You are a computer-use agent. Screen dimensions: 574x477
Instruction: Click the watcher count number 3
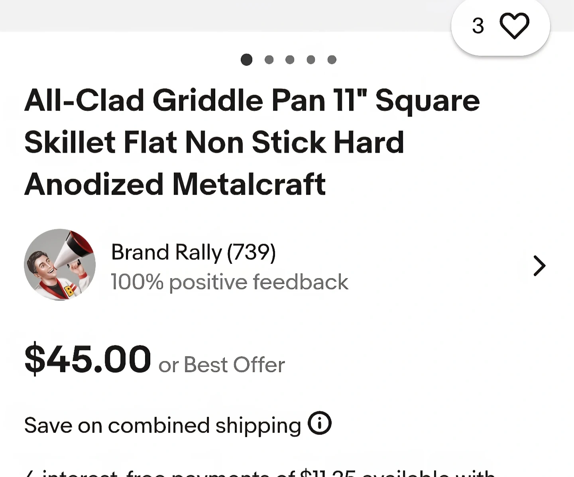click(478, 26)
